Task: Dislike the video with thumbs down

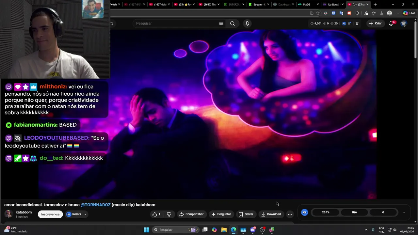Action: [x=169, y=214]
